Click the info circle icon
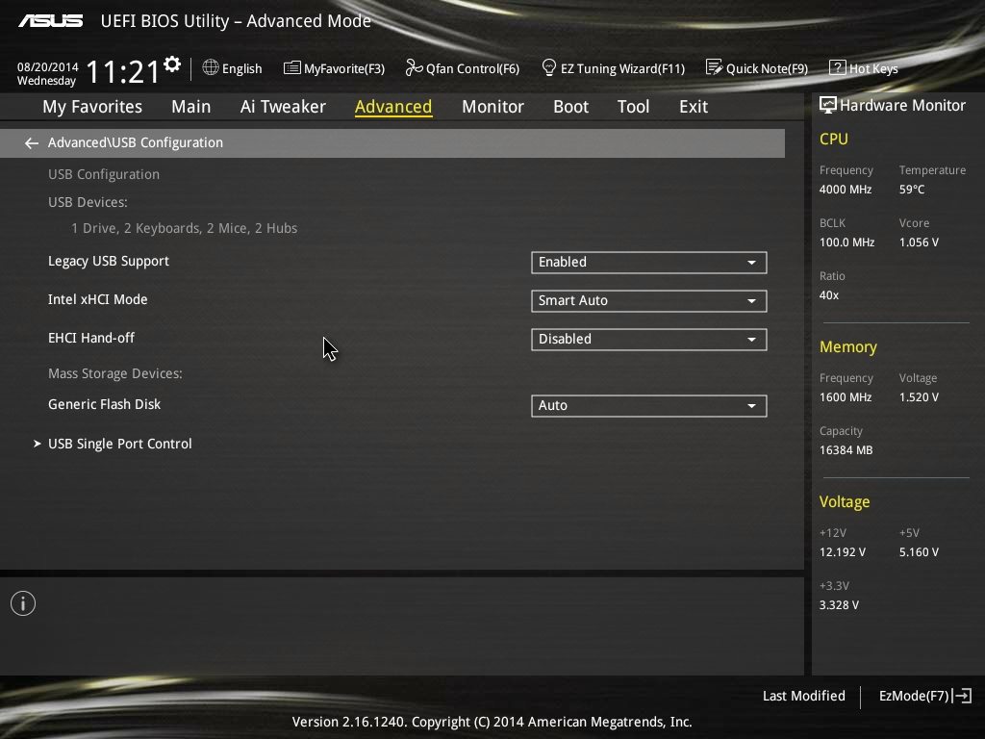 click(23, 603)
